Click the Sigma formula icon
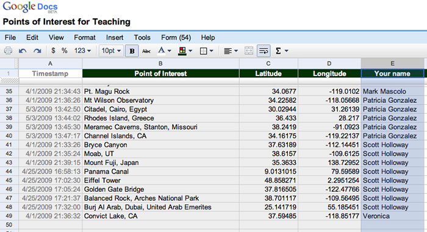 (282, 51)
